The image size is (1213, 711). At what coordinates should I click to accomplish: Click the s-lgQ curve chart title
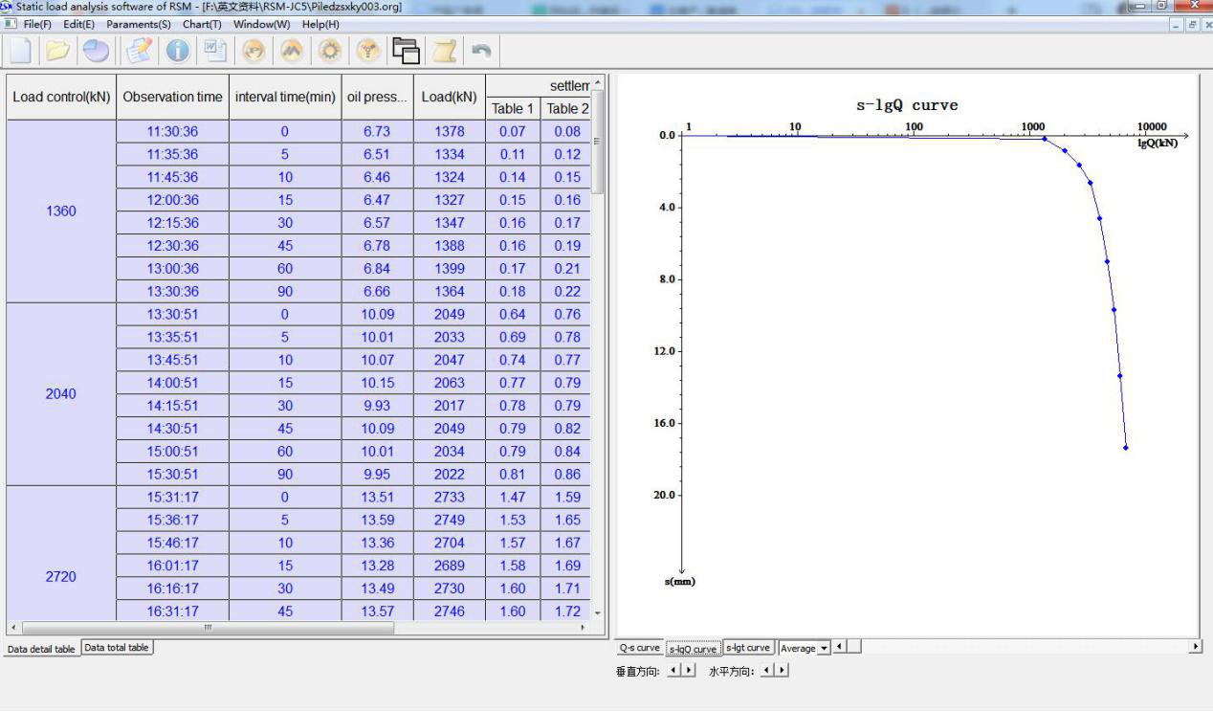[x=906, y=105]
